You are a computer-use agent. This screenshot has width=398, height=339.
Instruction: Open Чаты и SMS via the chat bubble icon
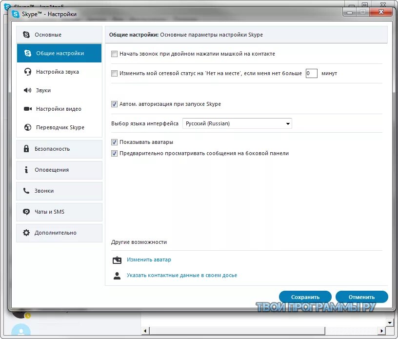(x=26, y=212)
